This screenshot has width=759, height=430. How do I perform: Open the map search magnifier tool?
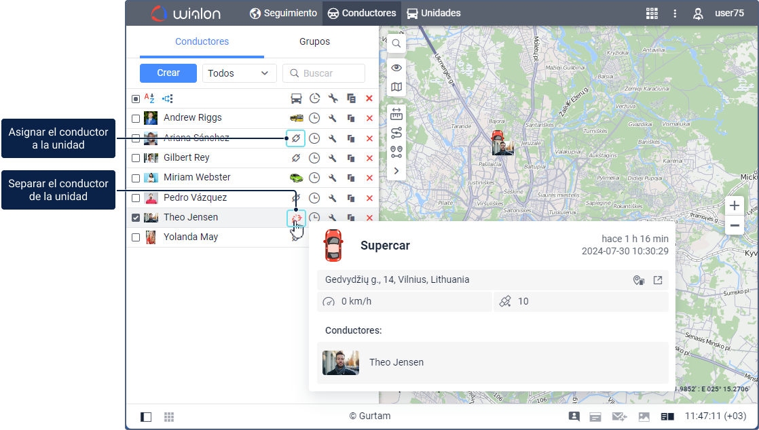click(396, 43)
